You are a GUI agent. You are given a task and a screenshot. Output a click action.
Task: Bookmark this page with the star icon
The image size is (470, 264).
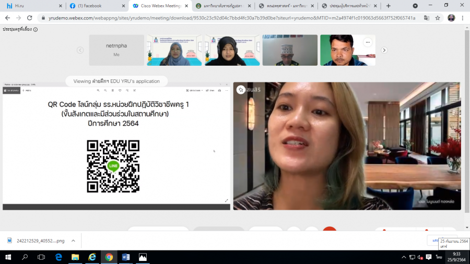click(438, 18)
